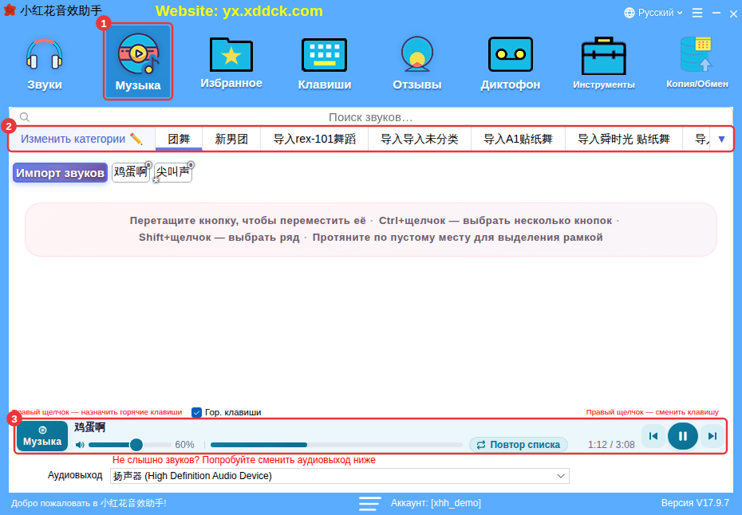The image size is (742, 515).
Task: Uncheck the Гор. клавиши checkbox
Action: 196,412
